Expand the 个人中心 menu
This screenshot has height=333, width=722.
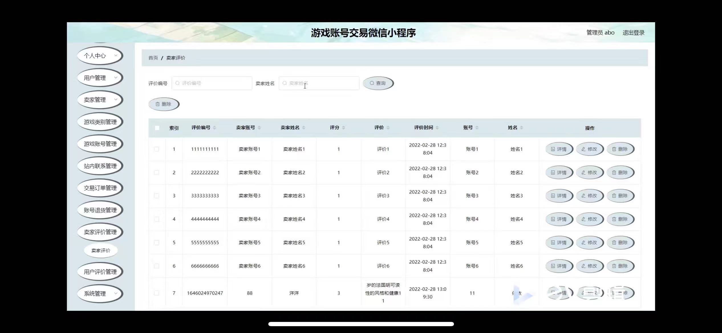(x=100, y=55)
